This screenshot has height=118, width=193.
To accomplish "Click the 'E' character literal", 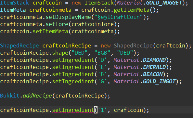I will tap(102, 67).
